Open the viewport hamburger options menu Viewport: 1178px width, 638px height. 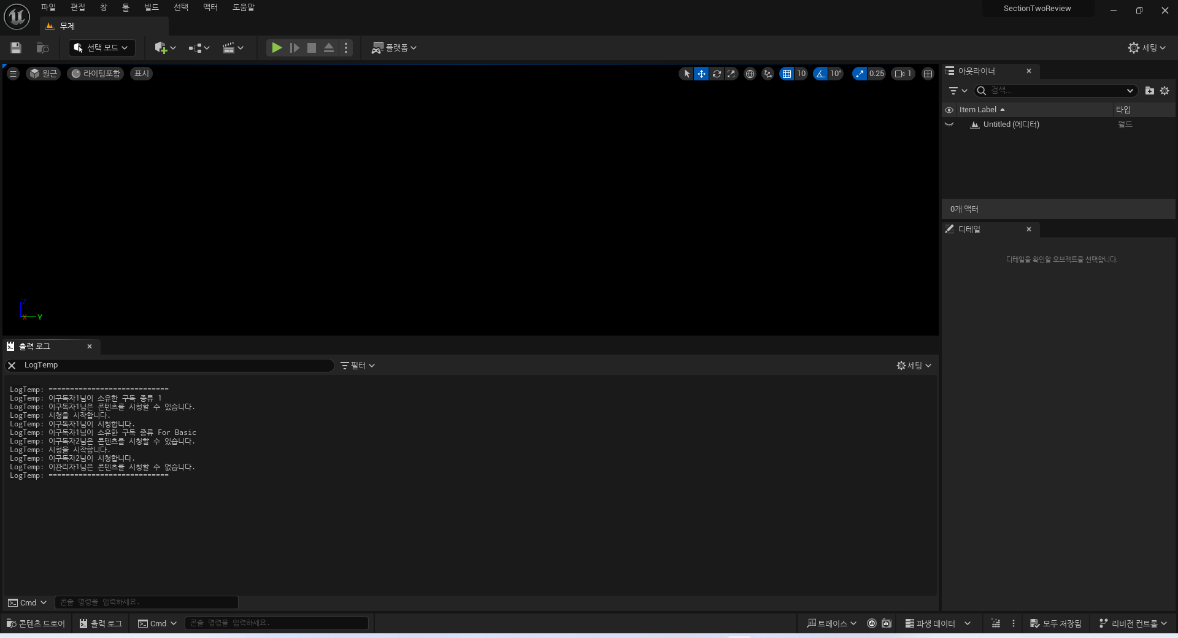[x=13, y=74]
